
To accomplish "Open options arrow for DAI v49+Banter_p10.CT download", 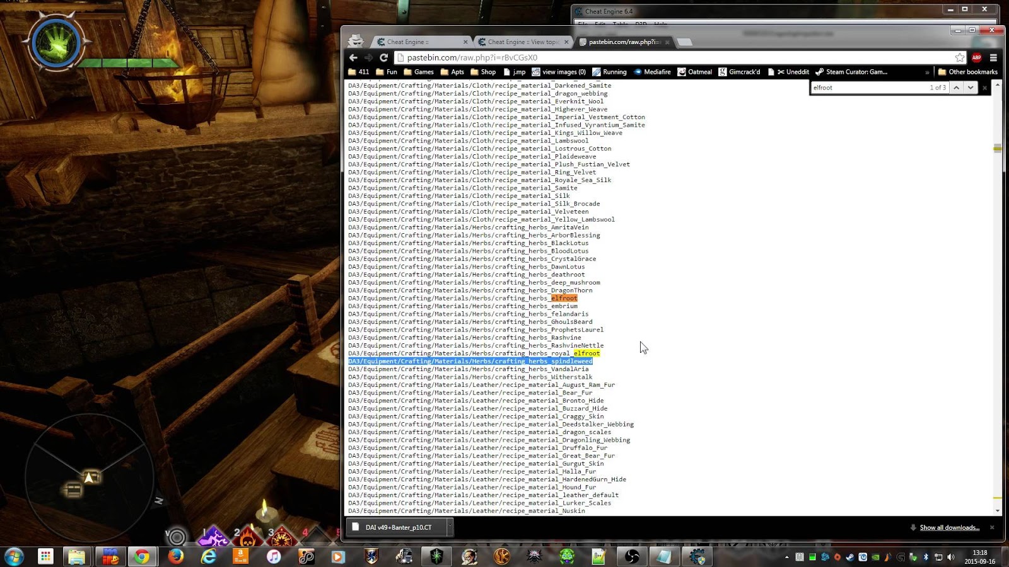I will pos(450,527).
